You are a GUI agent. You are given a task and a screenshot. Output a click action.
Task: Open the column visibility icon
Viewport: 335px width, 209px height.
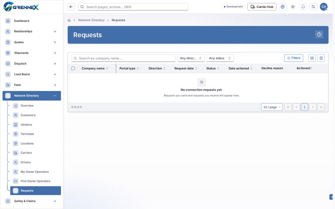321,58
